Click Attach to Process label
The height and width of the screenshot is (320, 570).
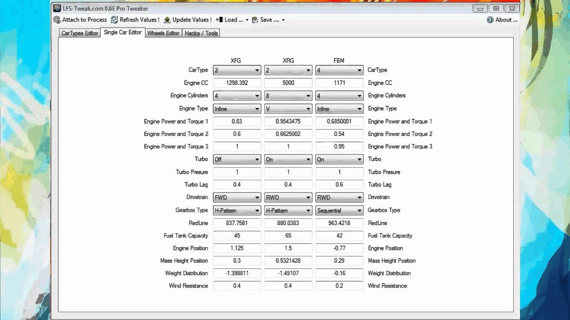click(x=85, y=20)
